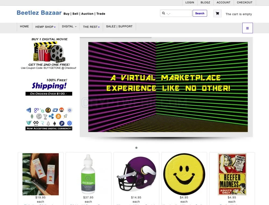269x205 pixels.
Task: Go to ACCOUNT page
Action: tap(223, 2)
